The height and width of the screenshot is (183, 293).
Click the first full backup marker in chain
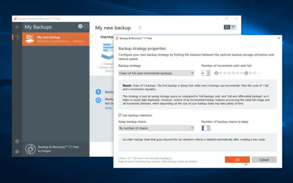click(216, 73)
